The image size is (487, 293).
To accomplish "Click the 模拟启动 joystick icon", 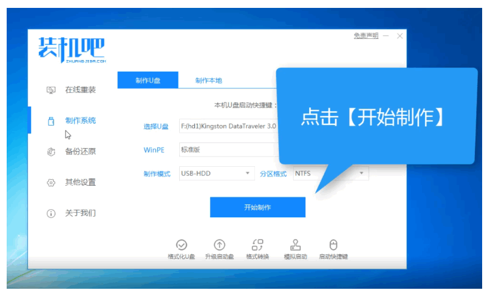I will [295, 245].
